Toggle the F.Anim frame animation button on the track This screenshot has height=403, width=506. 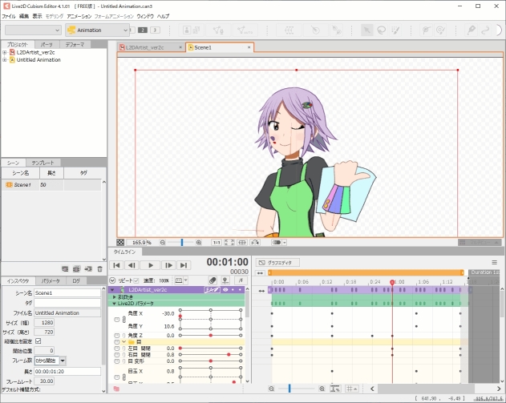(212, 290)
